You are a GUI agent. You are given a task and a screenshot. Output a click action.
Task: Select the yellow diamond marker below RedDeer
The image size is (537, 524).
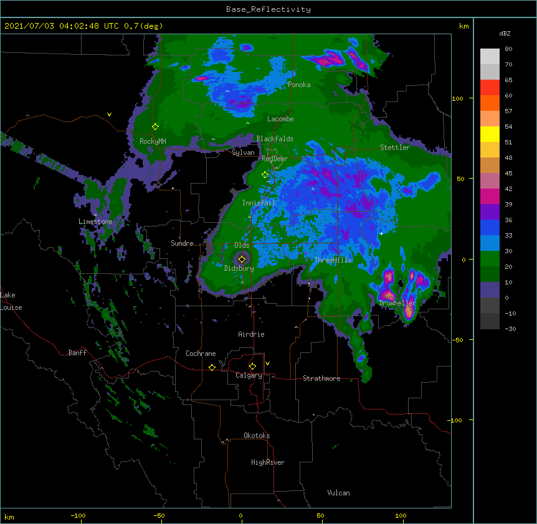tap(265, 175)
